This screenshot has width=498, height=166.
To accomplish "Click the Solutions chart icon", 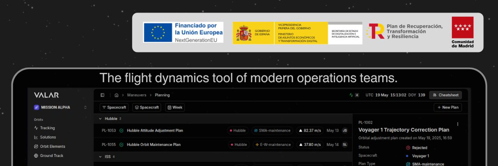I will pyautogui.click(x=36, y=137).
